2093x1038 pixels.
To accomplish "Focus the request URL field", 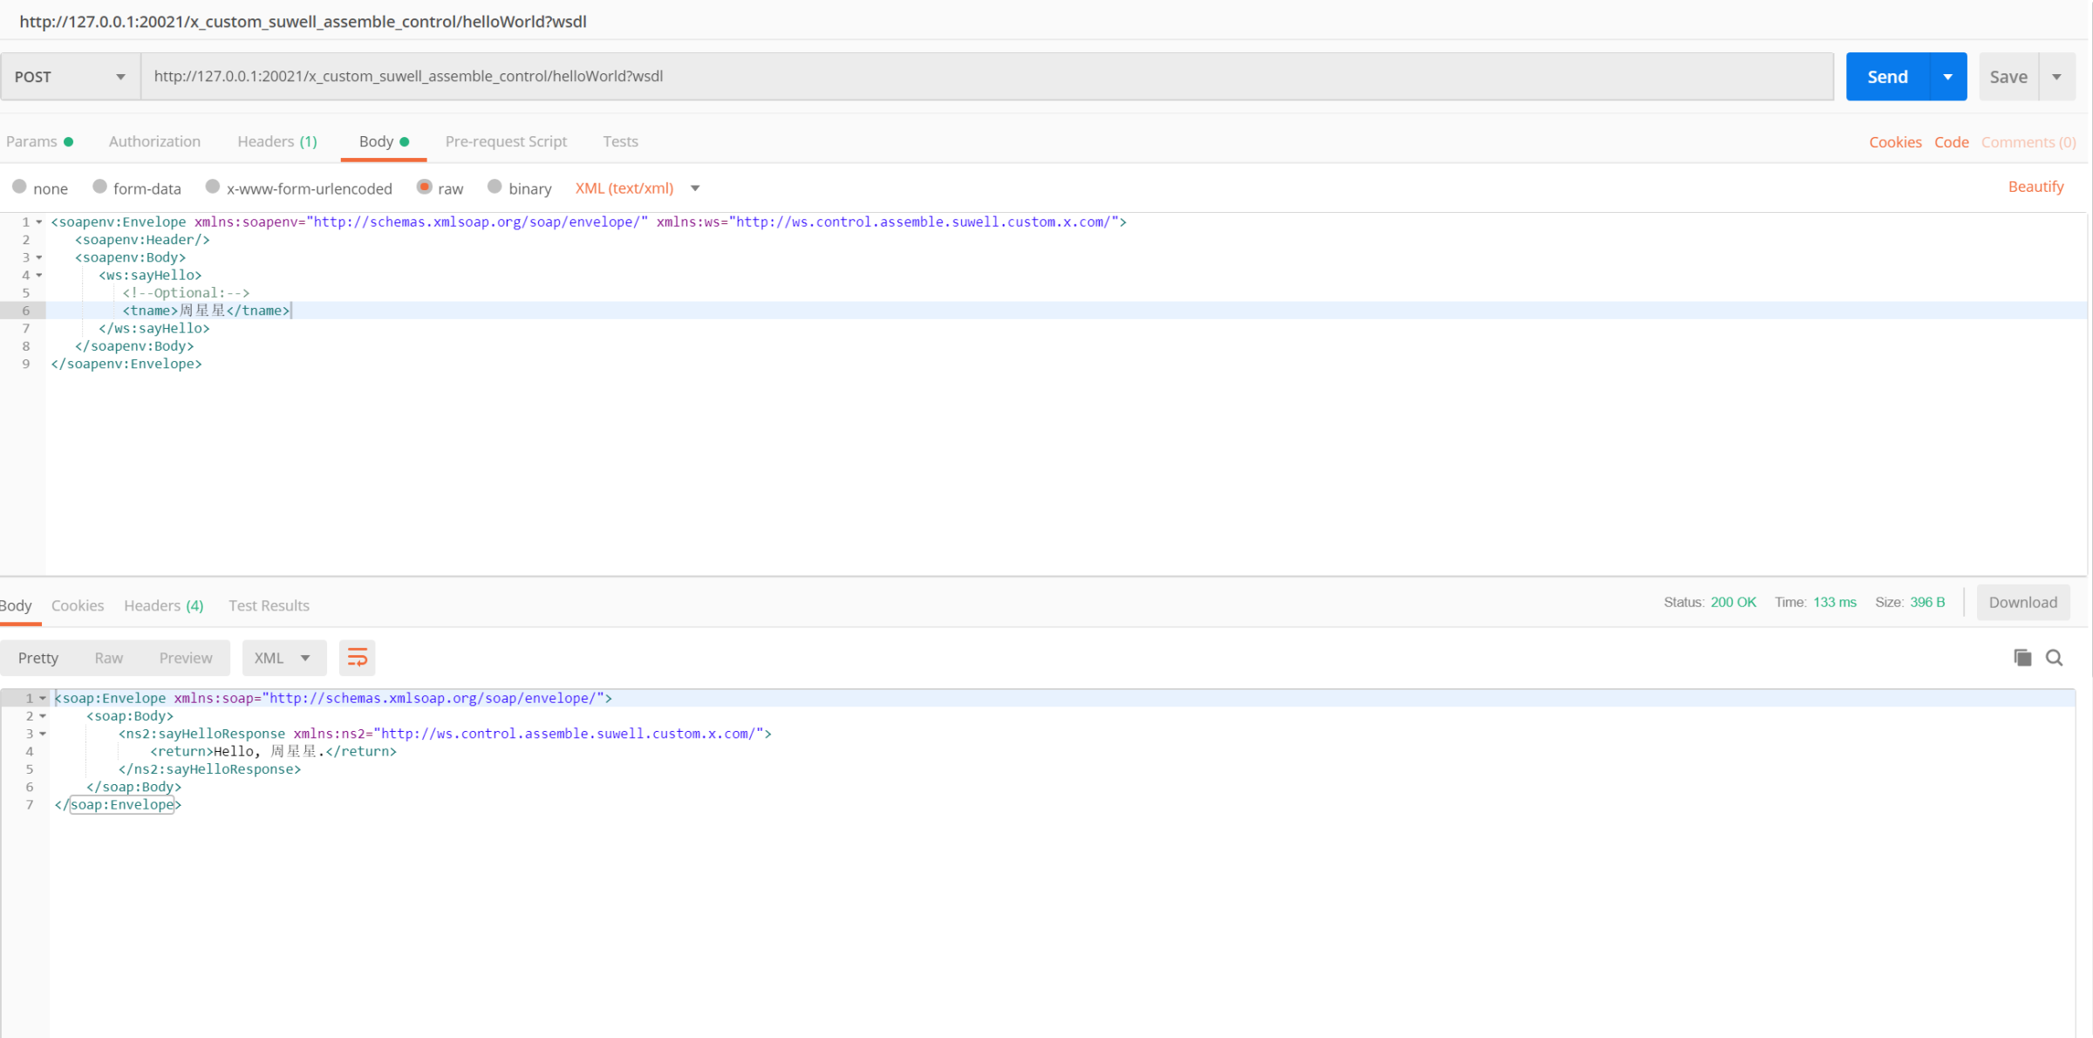I will coord(987,77).
